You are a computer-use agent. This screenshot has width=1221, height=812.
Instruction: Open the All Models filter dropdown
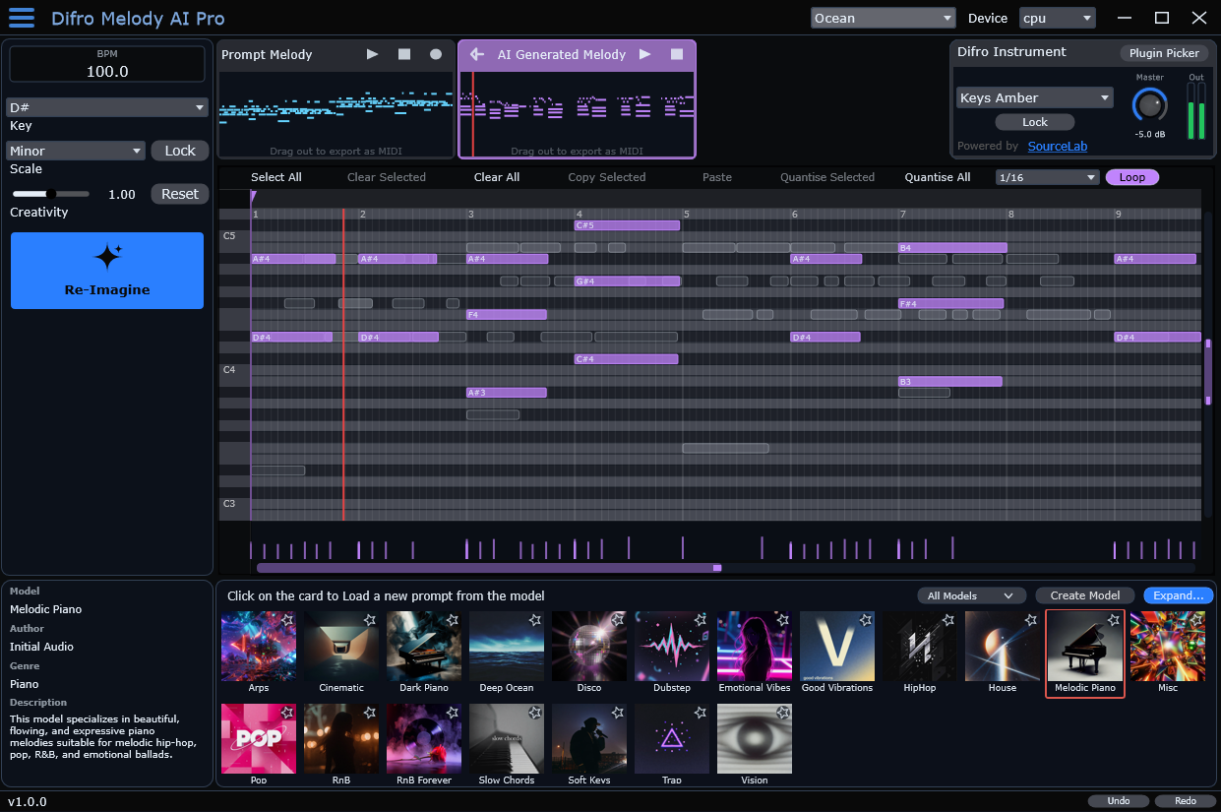pos(971,595)
